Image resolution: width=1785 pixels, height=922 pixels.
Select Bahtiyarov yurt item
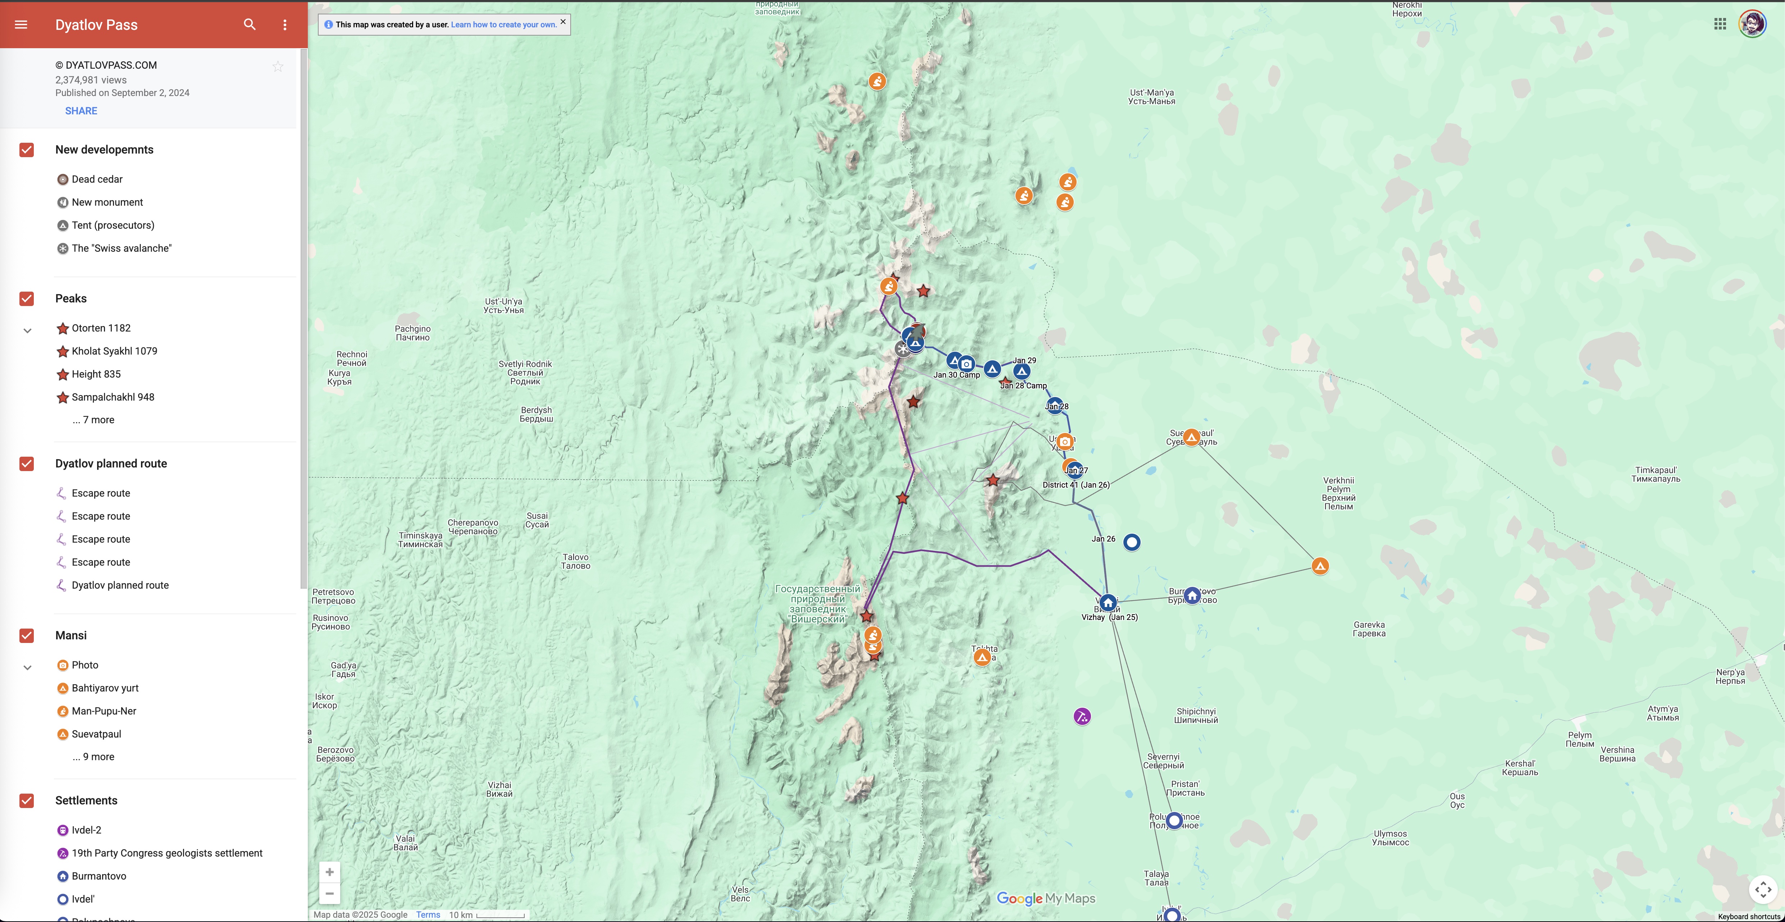coord(105,688)
